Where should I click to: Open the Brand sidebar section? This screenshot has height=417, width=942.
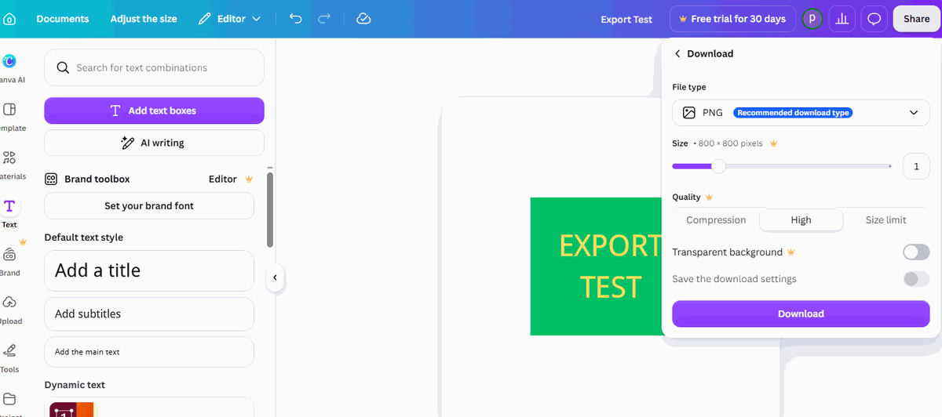9,262
